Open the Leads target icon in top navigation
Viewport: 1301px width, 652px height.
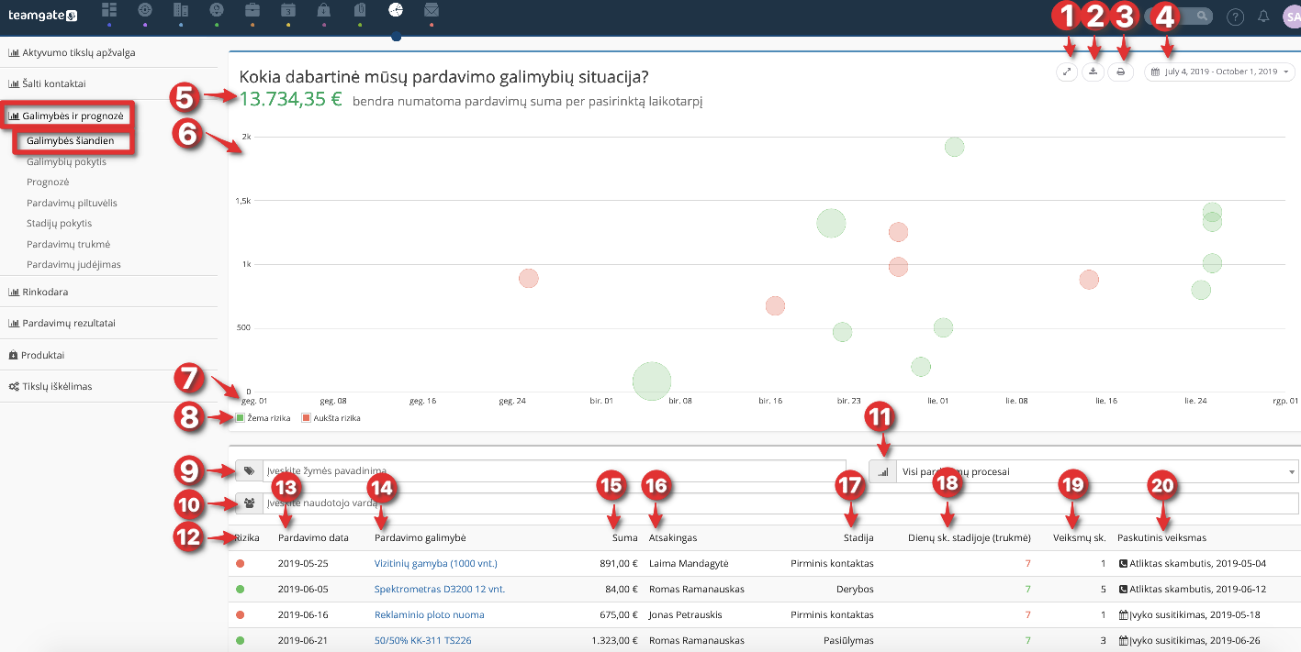tap(145, 10)
